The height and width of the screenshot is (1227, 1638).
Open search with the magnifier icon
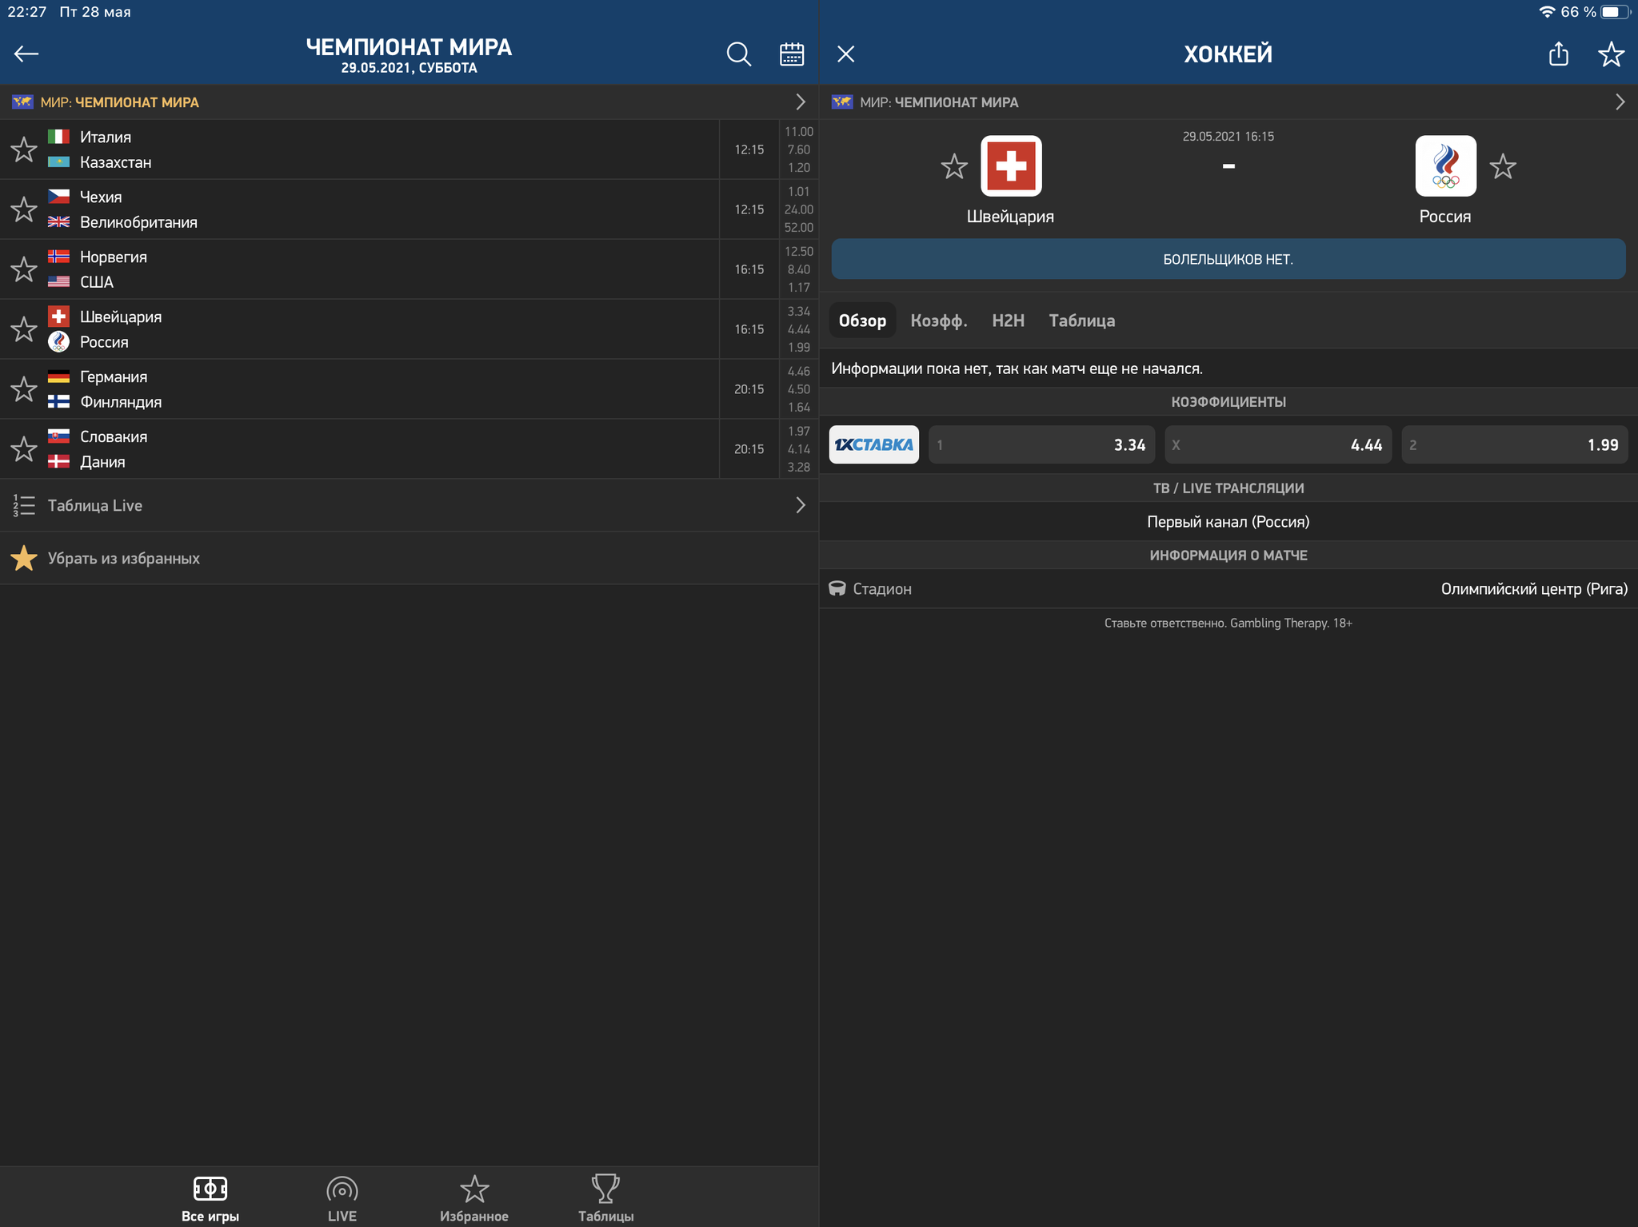pyautogui.click(x=738, y=54)
